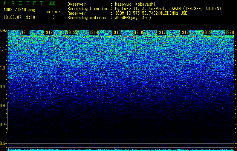This screenshot has width=237, height=151.
Task: Click the 1920 time marker
Action: [229, 32]
